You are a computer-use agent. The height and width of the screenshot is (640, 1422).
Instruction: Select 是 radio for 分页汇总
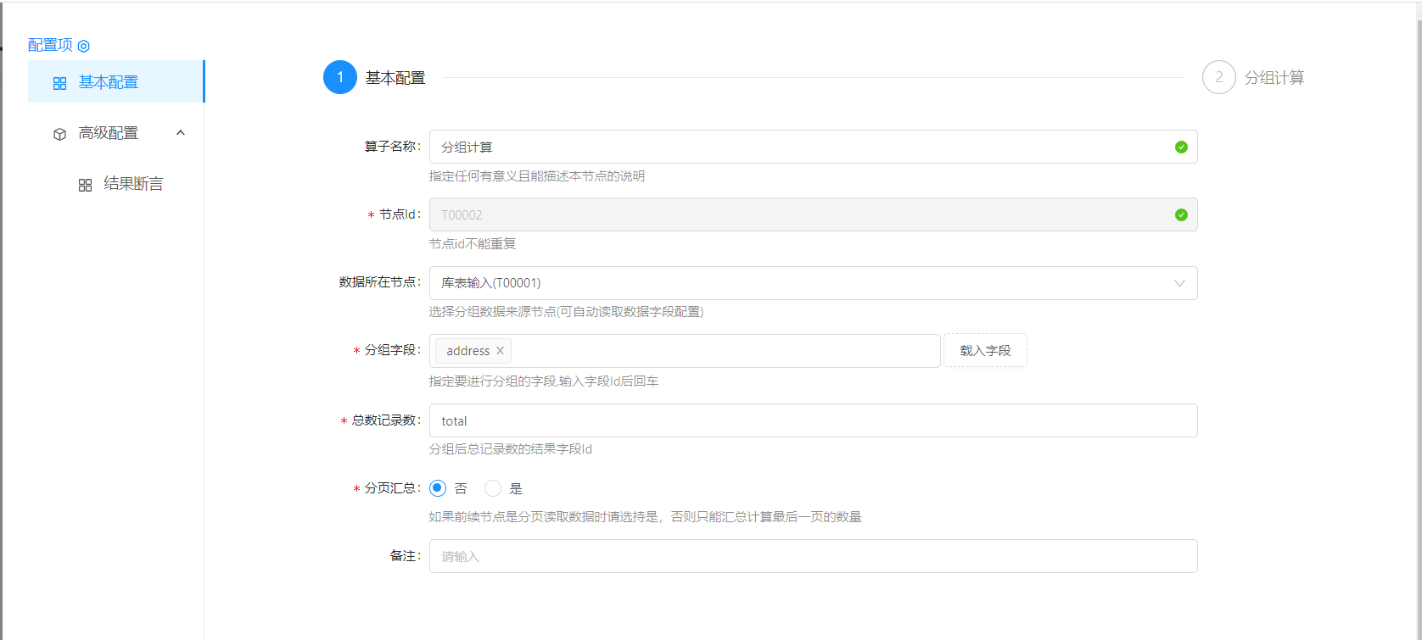tap(493, 488)
